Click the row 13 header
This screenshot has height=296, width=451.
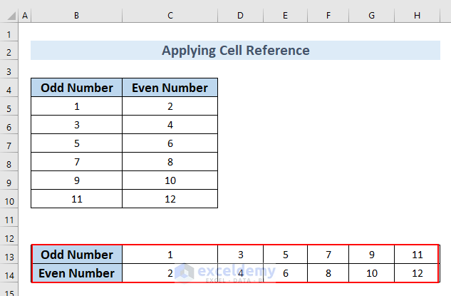pos(10,255)
